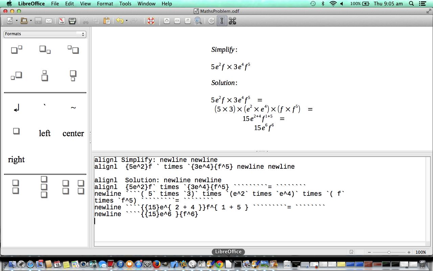Image resolution: width=433 pixels, height=271 pixels.
Task: Click inside the formula command editor
Action: point(260,199)
